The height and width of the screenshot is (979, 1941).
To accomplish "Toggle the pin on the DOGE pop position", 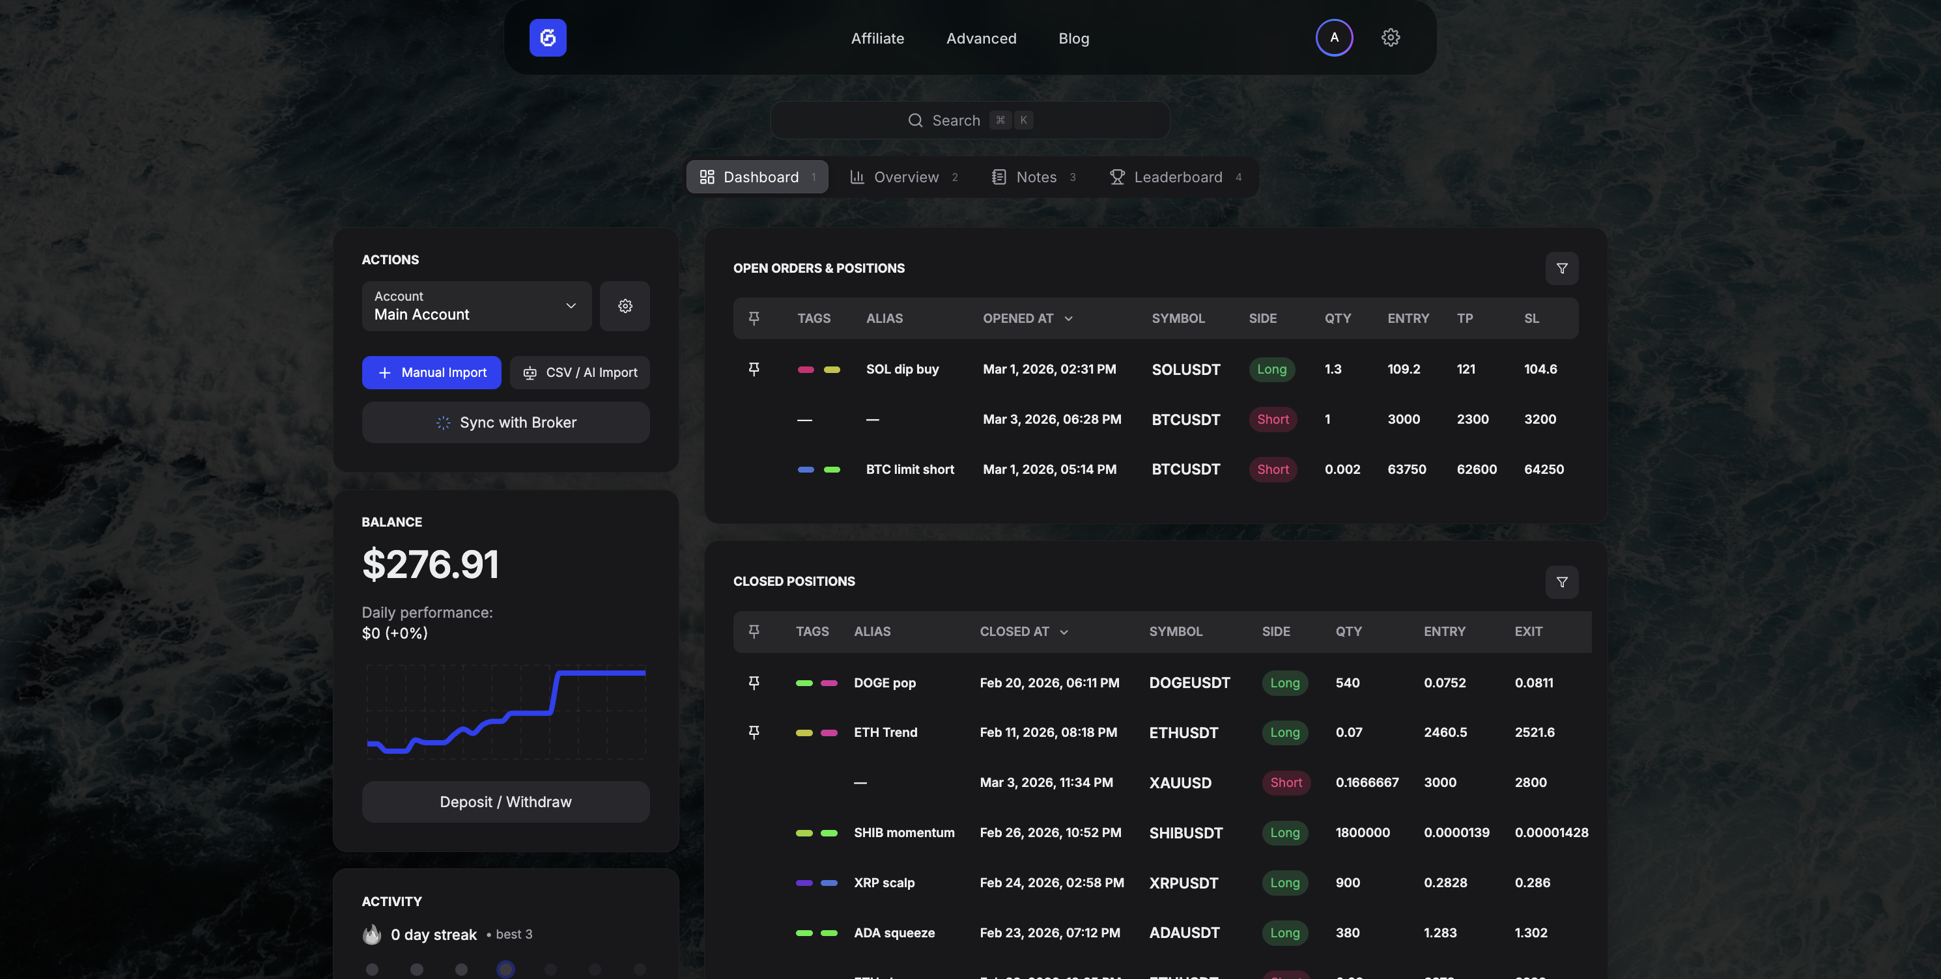I will click(754, 682).
